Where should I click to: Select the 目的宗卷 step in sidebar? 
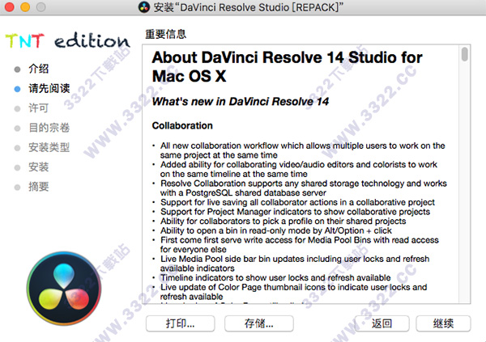pyautogui.click(x=49, y=128)
